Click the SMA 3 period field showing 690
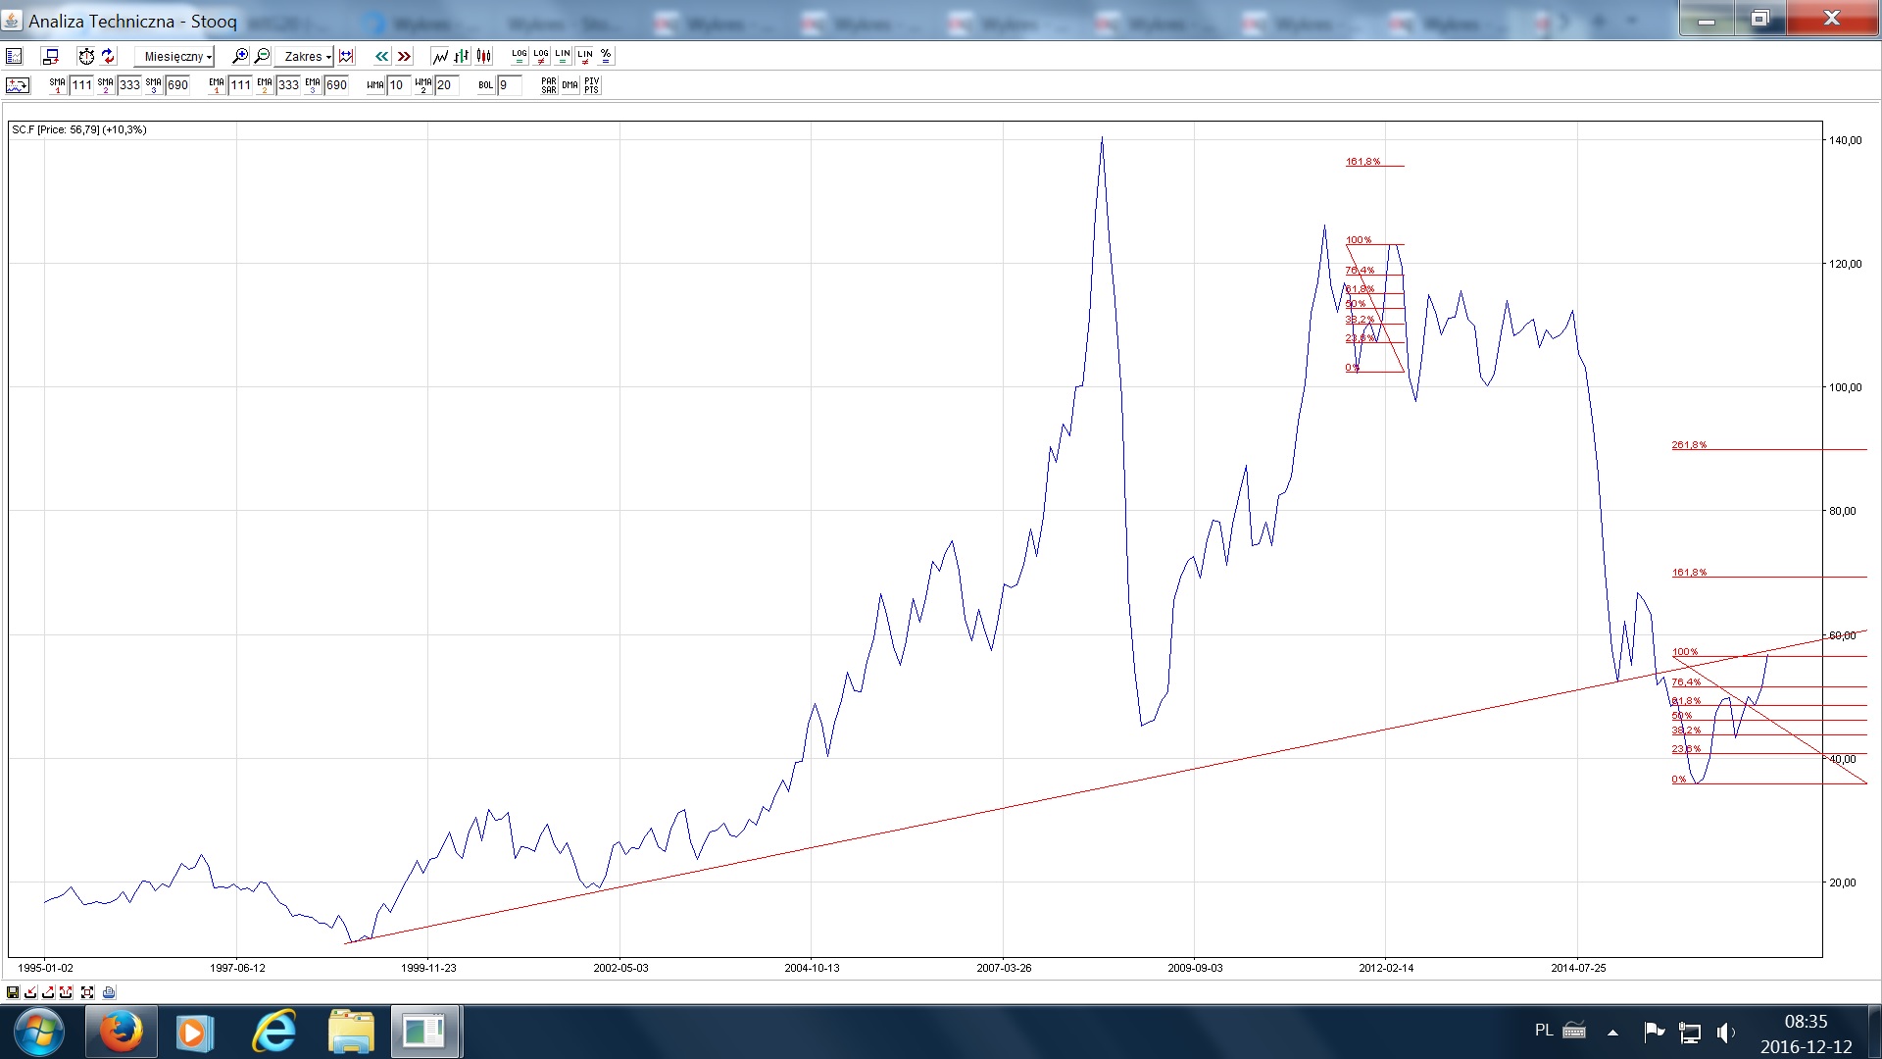Viewport: 1882px width, 1059px height. pyautogui.click(x=177, y=86)
